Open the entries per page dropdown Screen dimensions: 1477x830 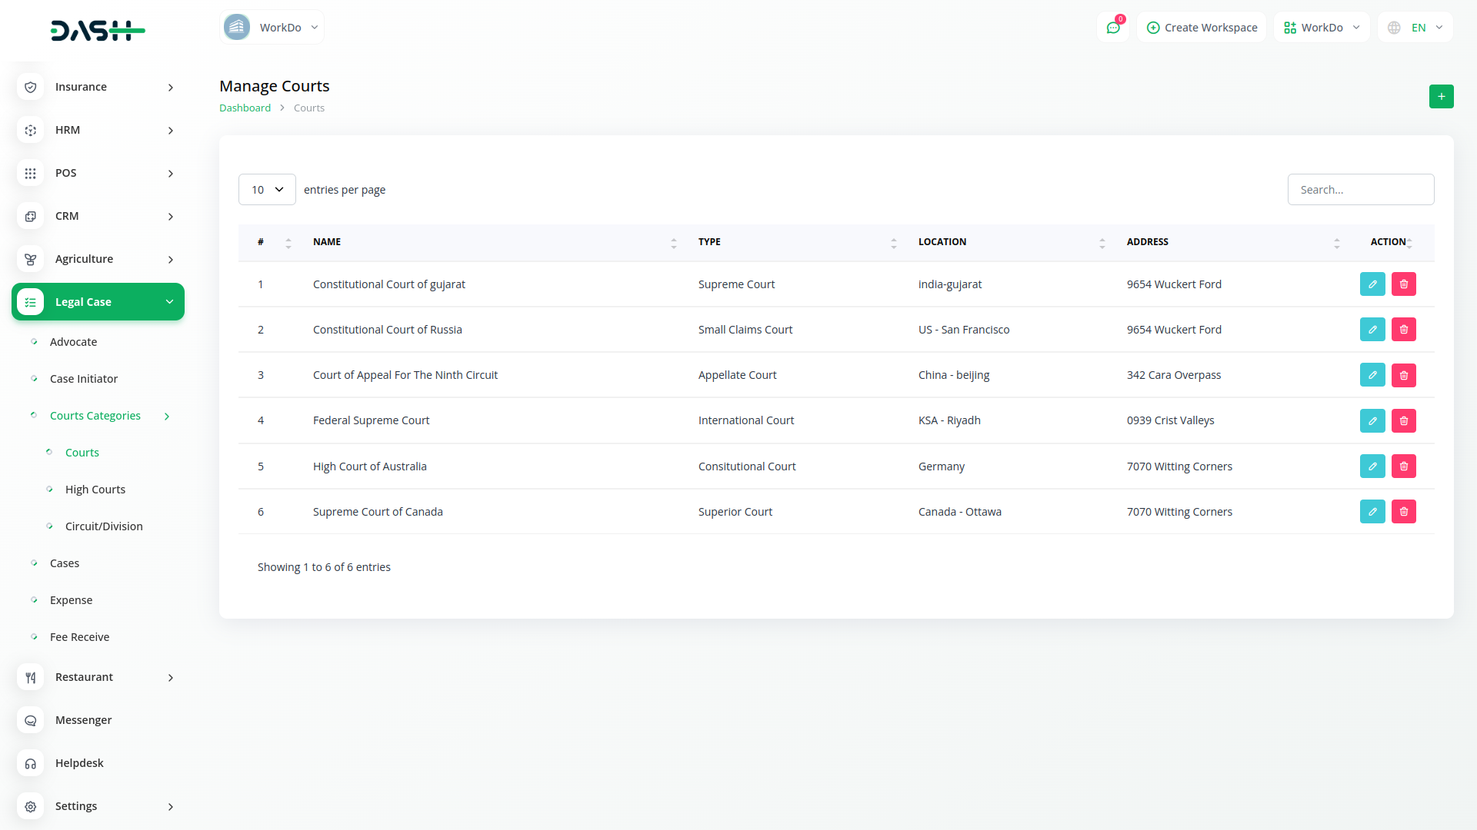coord(267,190)
